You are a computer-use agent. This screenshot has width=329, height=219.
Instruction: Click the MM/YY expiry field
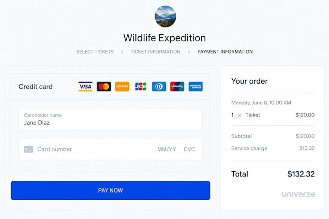pos(166,149)
